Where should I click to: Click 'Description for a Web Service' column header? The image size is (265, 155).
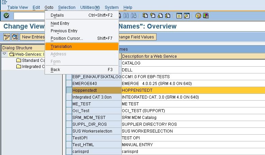(193, 56)
